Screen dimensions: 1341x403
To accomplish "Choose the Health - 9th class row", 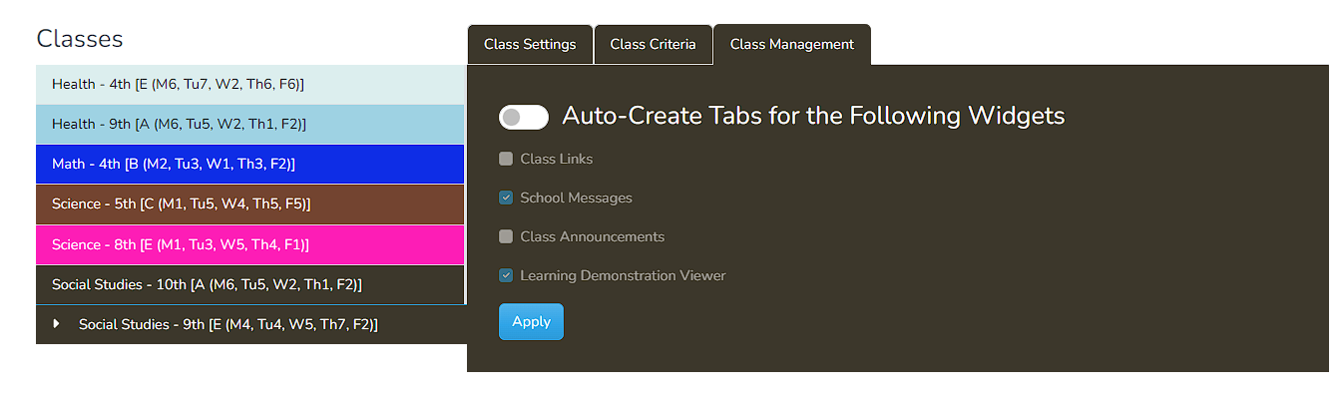I will (x=249, y=125).
